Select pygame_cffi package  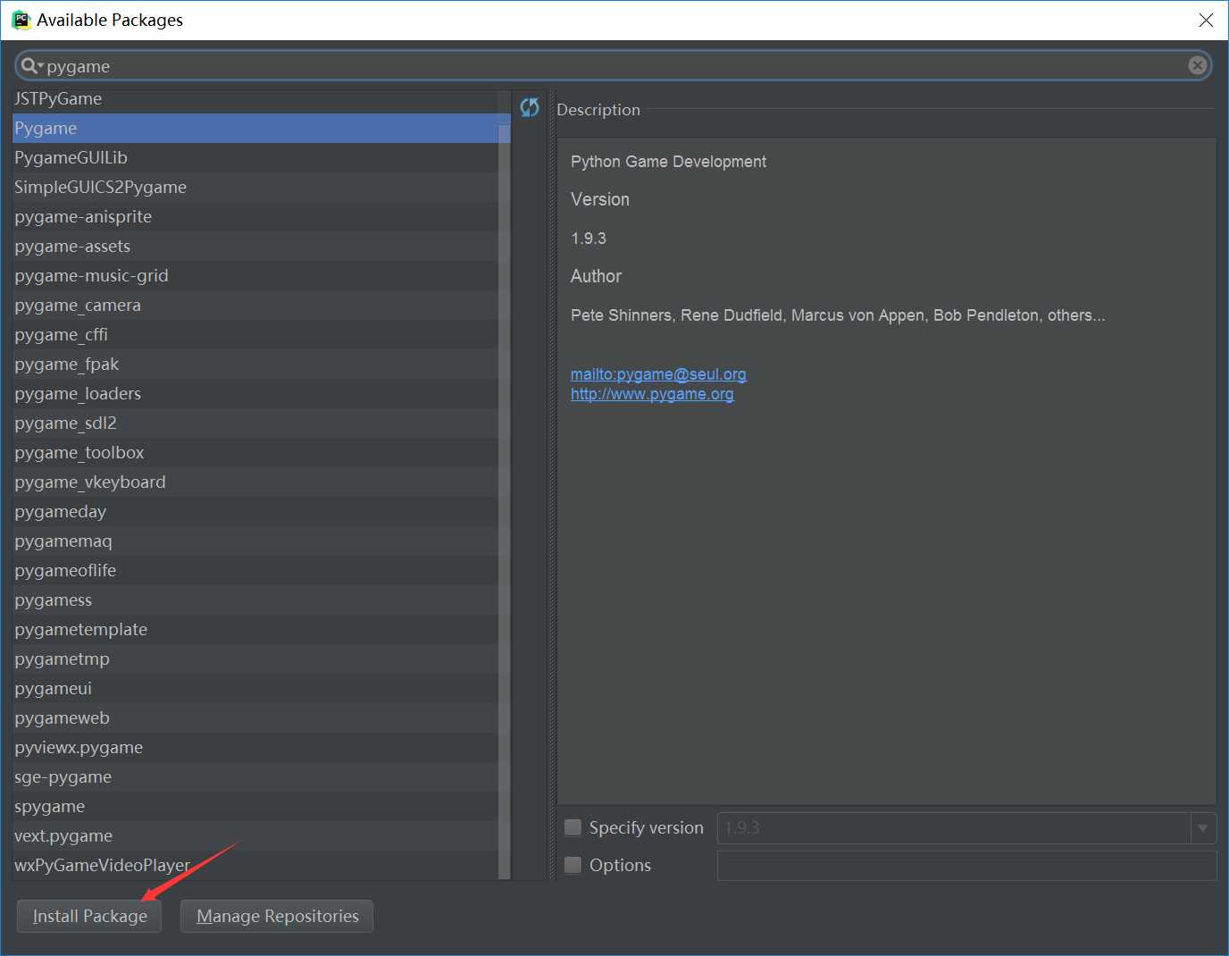255,334
